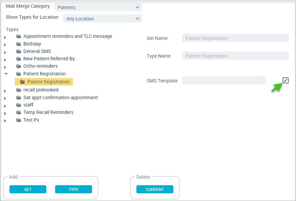Click the staff set envelope icon
This screenshot has width=296, height=201.
coord(18,105)
